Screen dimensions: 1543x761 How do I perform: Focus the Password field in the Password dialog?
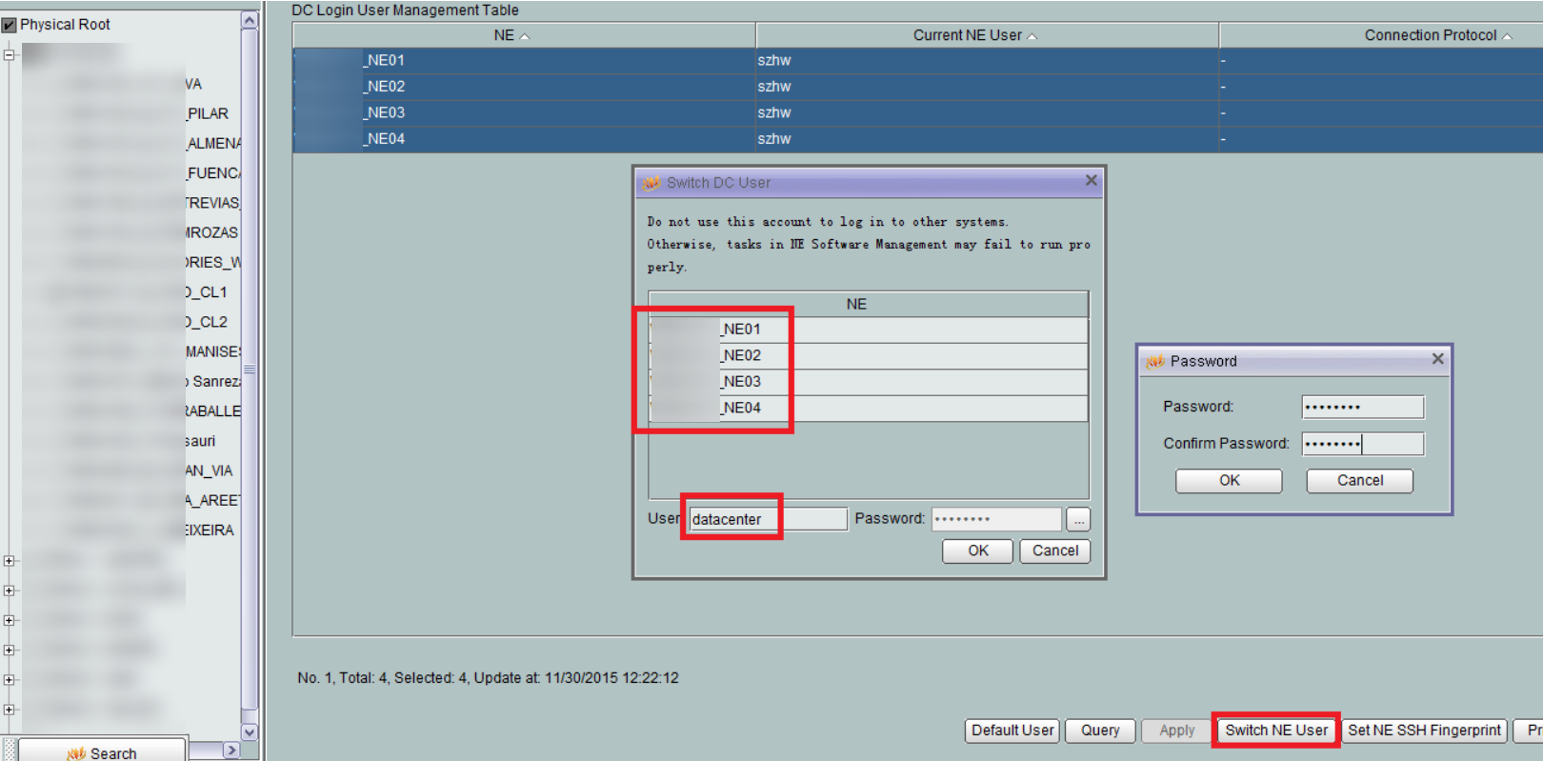[1363, 407]
